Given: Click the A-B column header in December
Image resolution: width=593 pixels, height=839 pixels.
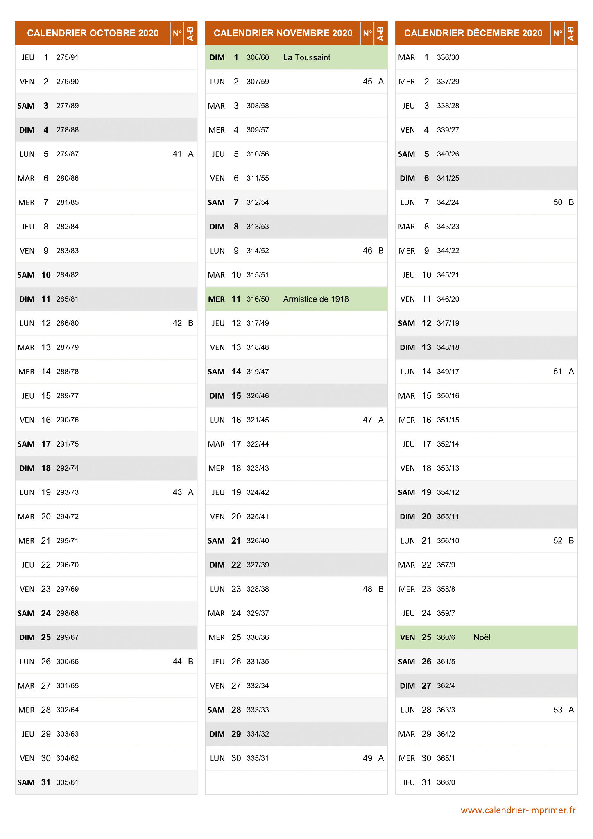Looking at the screenshot, I should (571, 33).
